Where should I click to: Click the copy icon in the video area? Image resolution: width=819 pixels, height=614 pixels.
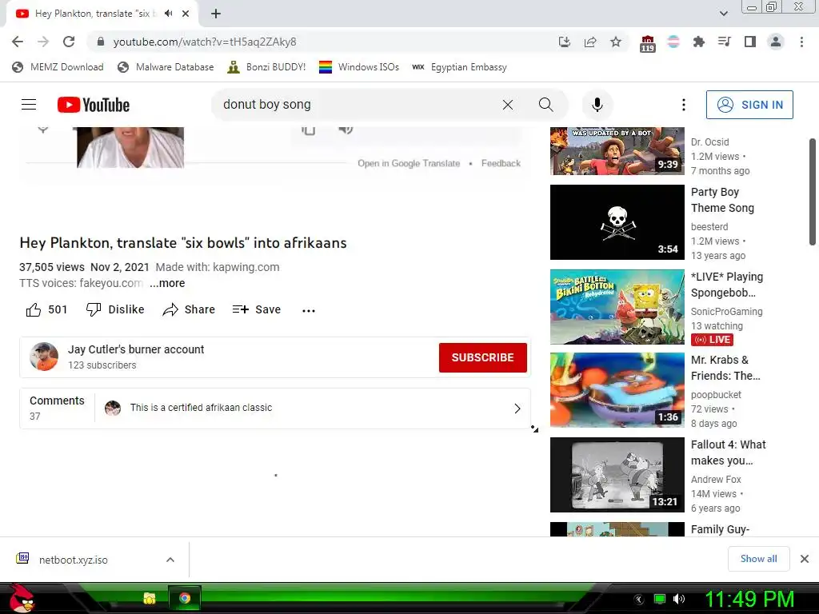coord(308,130)
